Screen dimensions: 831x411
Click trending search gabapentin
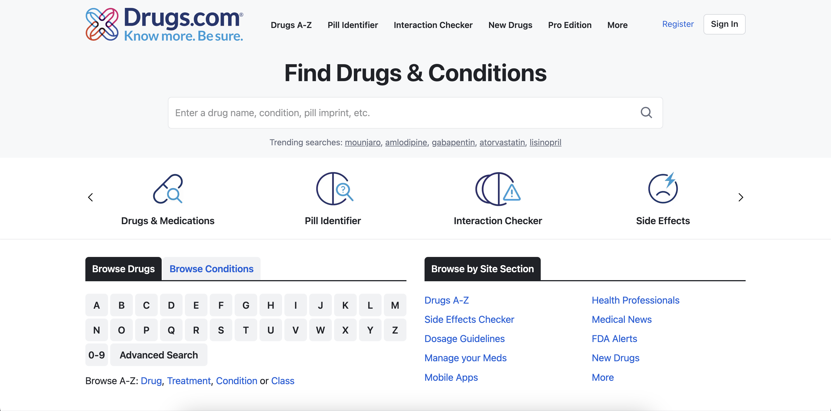[x=453, y=142]
